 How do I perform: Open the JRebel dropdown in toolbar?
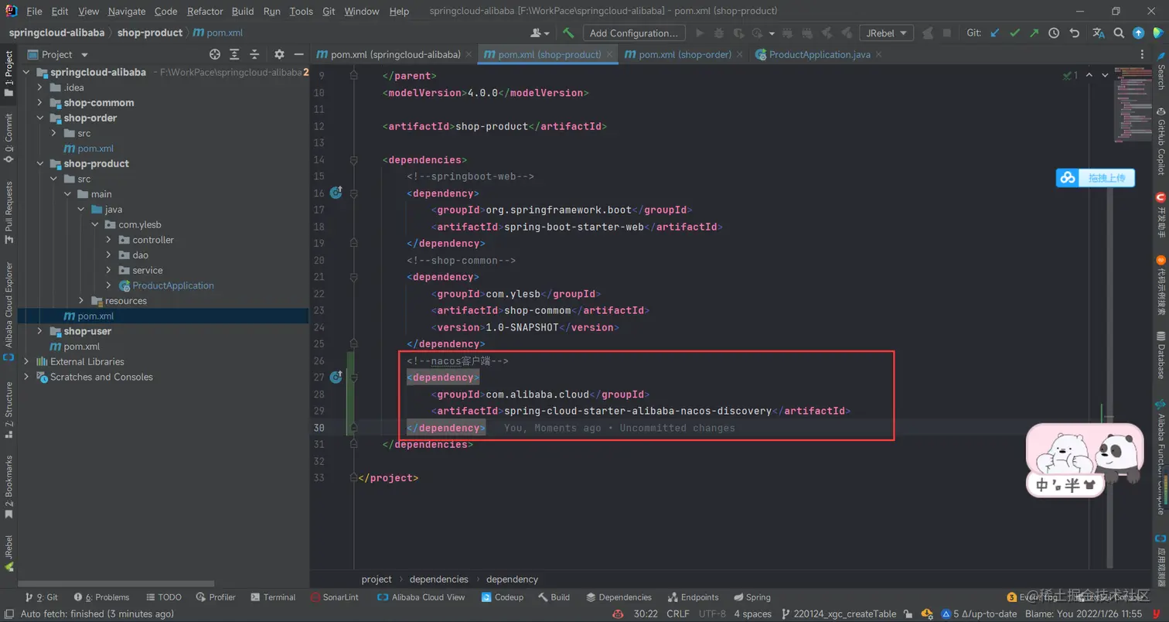tap(886, 33)
